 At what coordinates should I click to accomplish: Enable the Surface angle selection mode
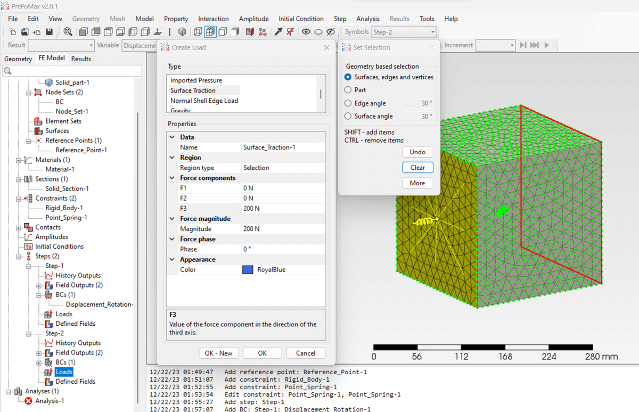tap(348, 116)
